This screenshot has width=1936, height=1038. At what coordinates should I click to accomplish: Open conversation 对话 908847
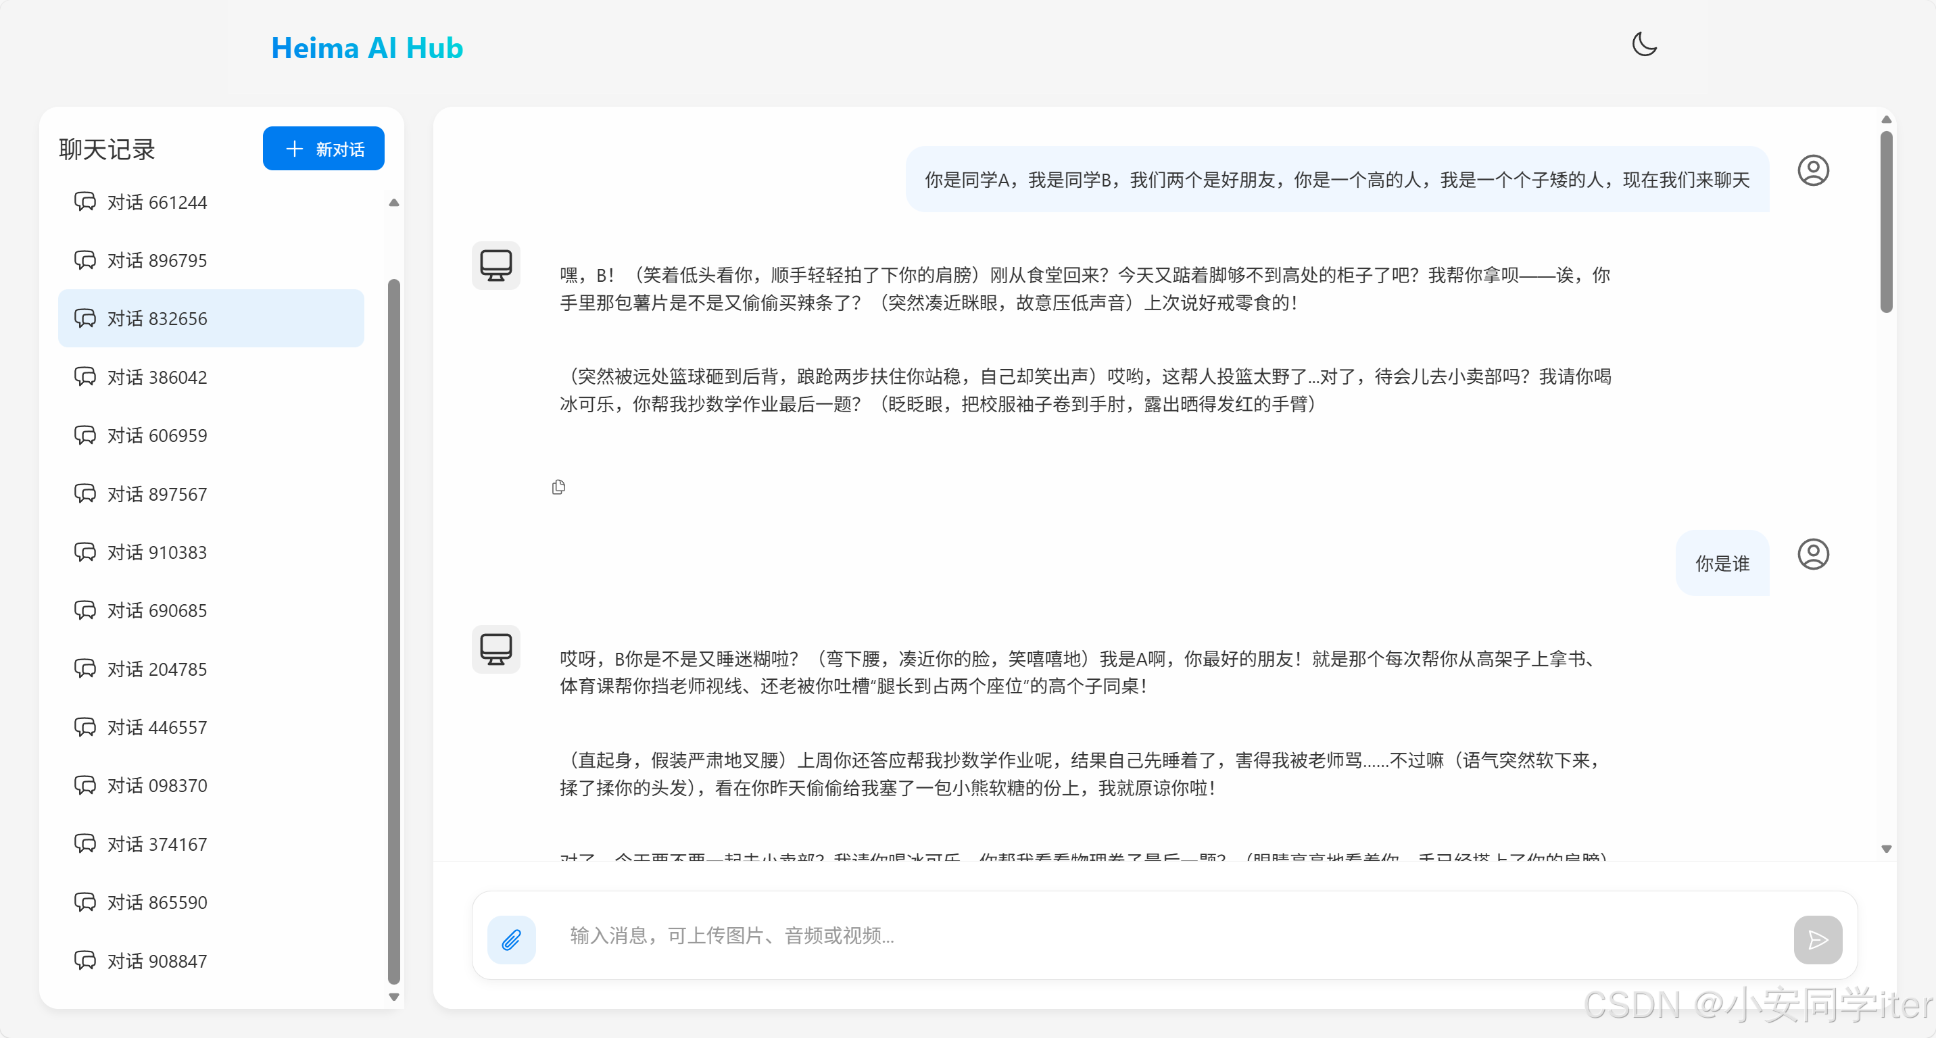point(156,961)
